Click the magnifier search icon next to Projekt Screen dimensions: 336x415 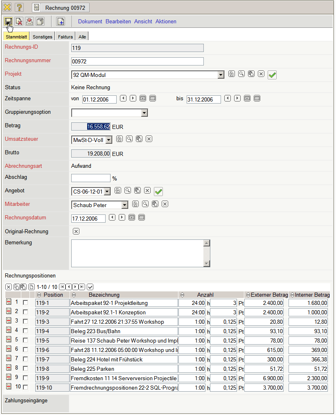(x=241, y=74)
